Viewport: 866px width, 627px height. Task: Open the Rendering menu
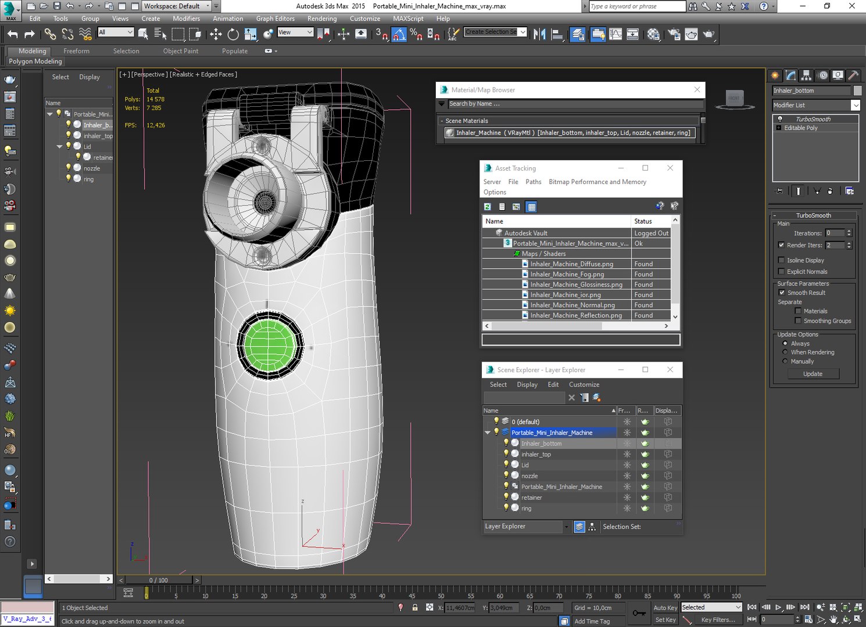point(322,19)
